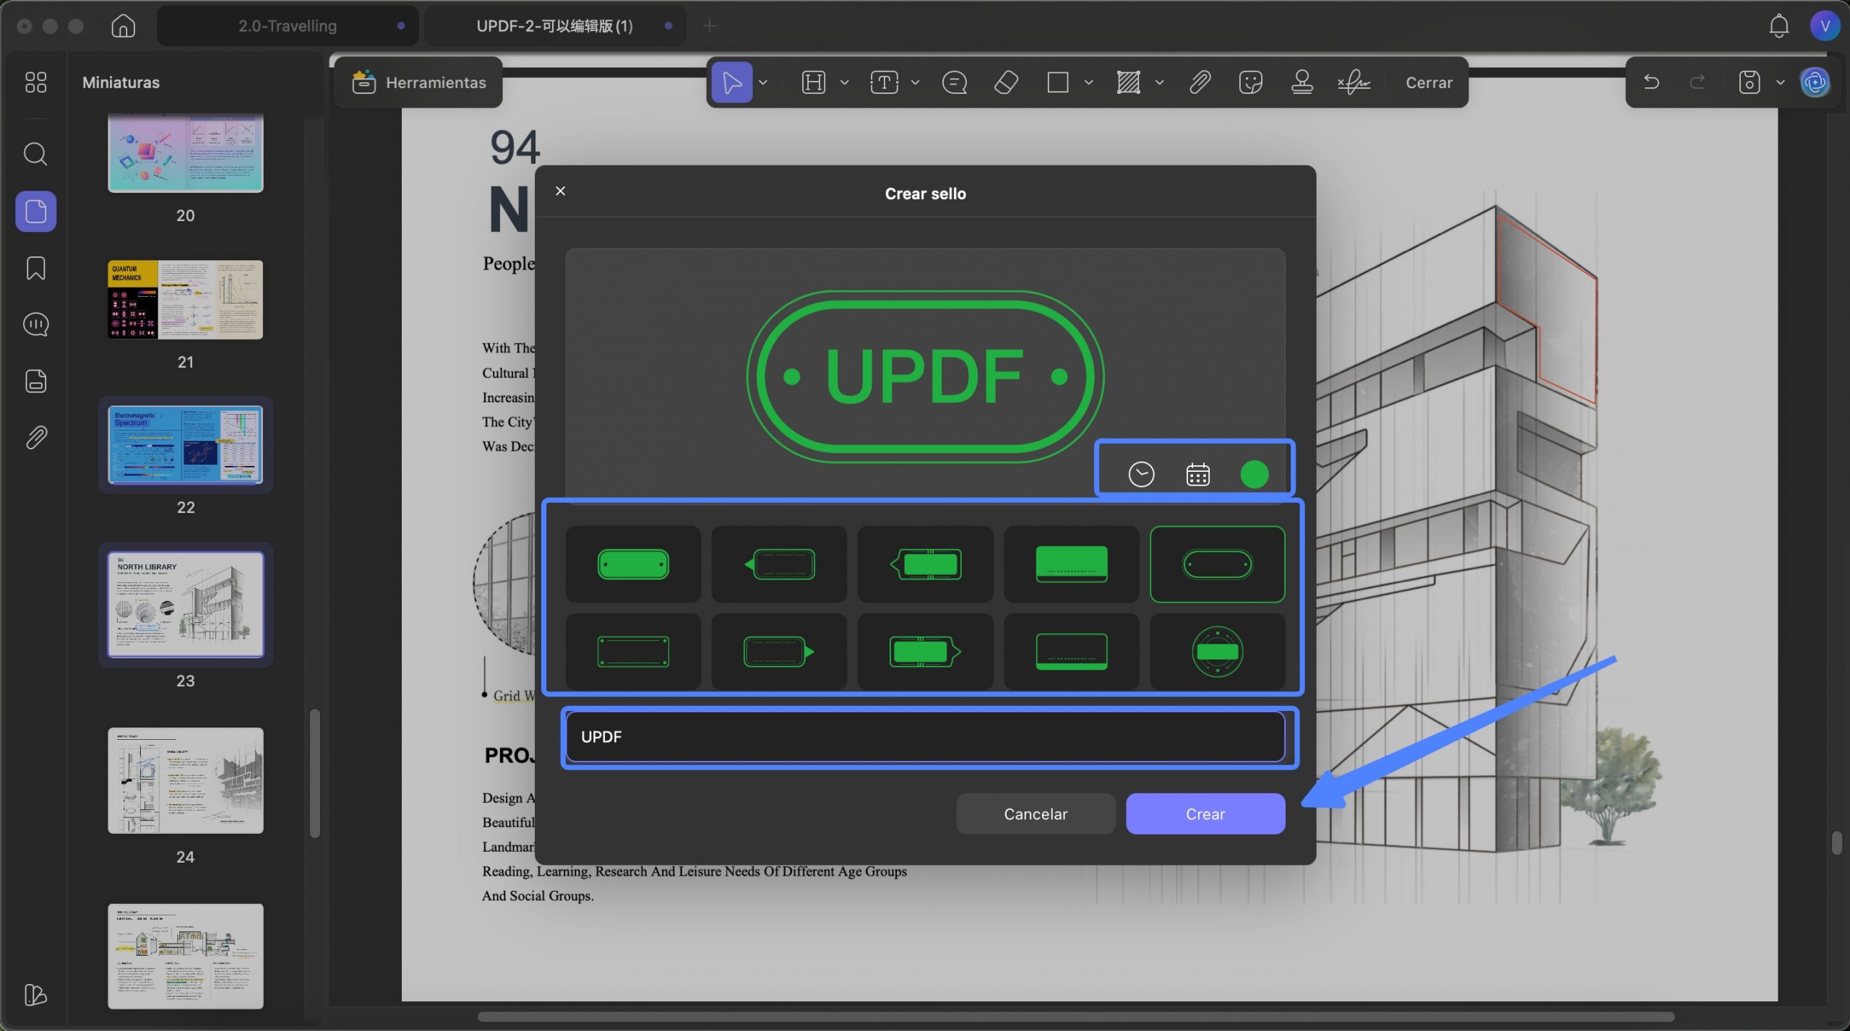Close the Crear sello dialog
Viewport: 1850px width, 1031px height.
[x=560, y=191]
